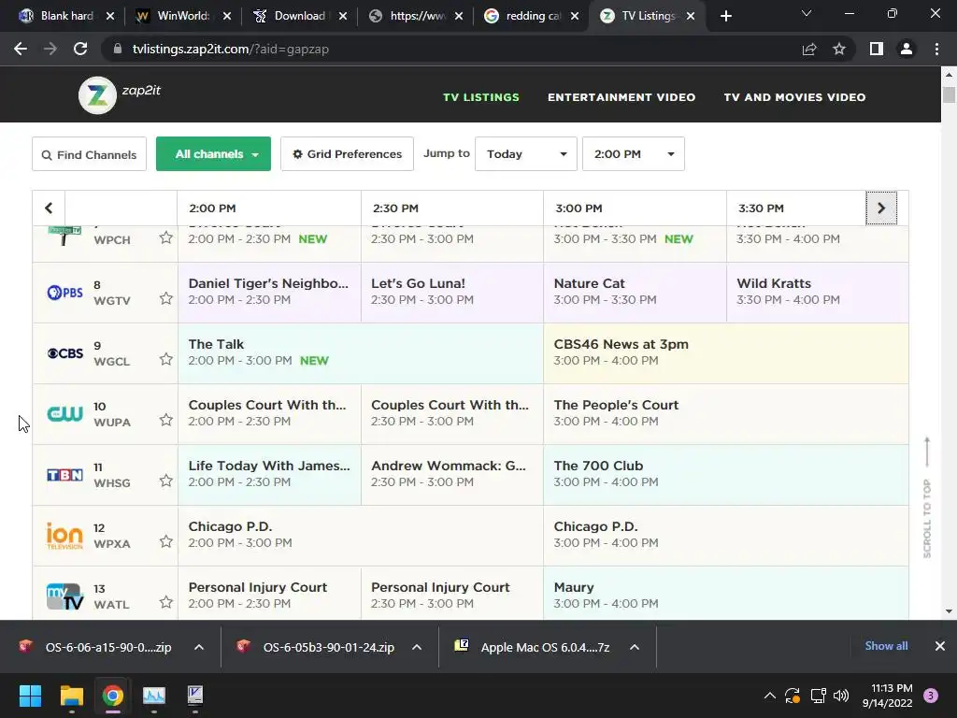
Task: Open the CBS channel logo
Action: tap(64, 352)
